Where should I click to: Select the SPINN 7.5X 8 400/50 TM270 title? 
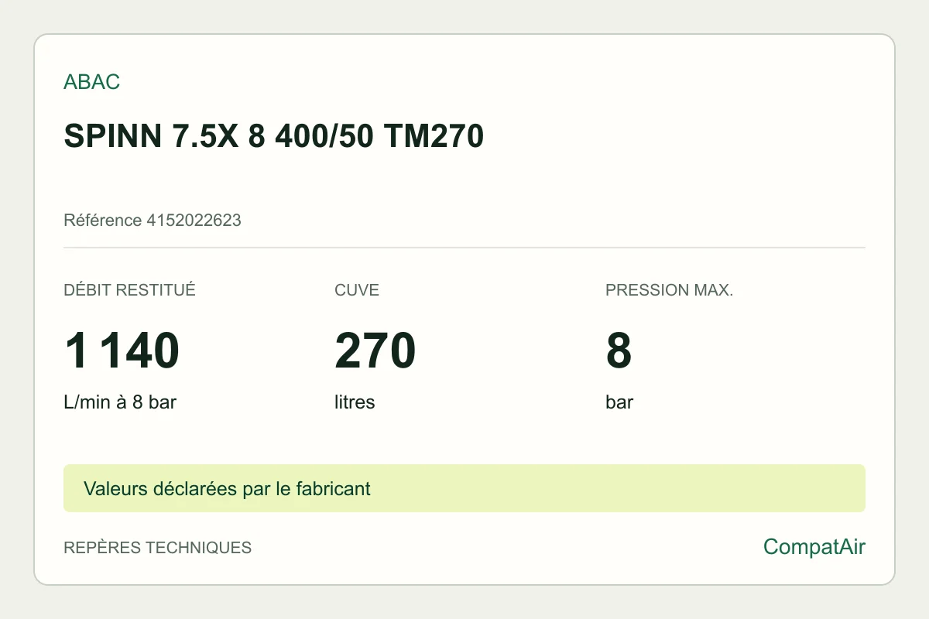pyautogui.click(x=273, y=137)
